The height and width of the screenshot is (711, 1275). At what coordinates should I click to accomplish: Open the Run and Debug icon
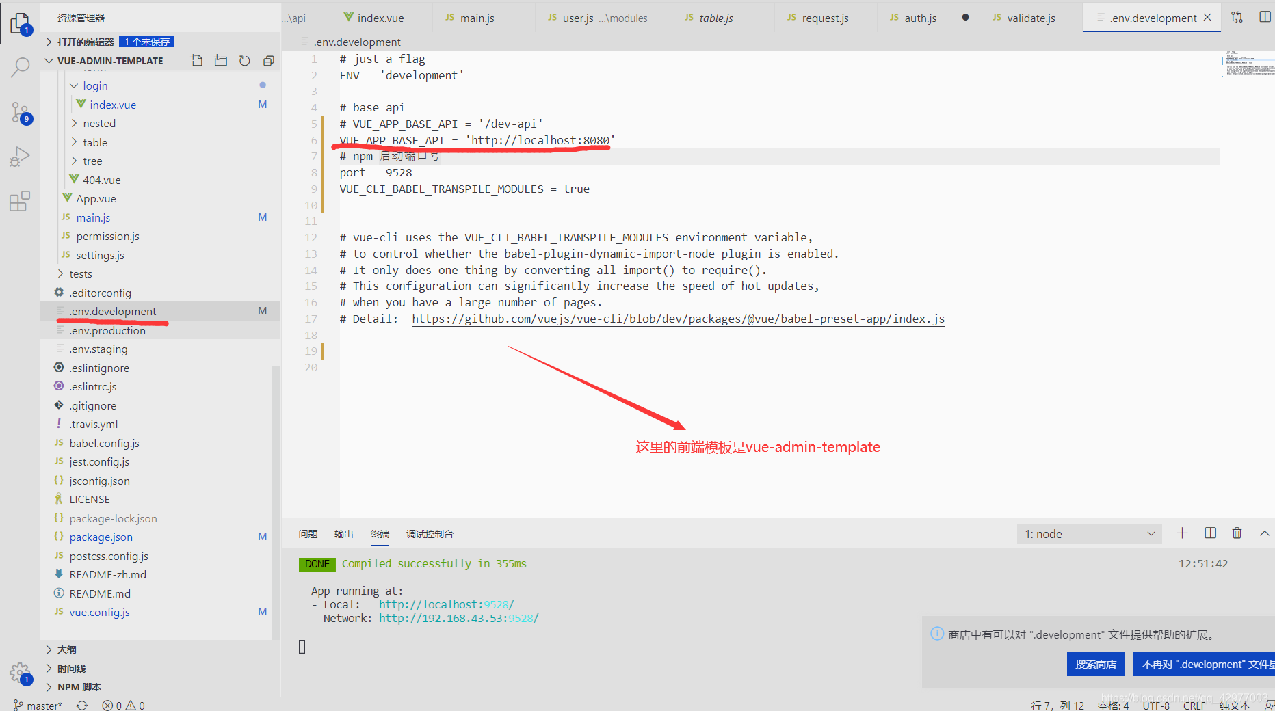pos(21,157)
